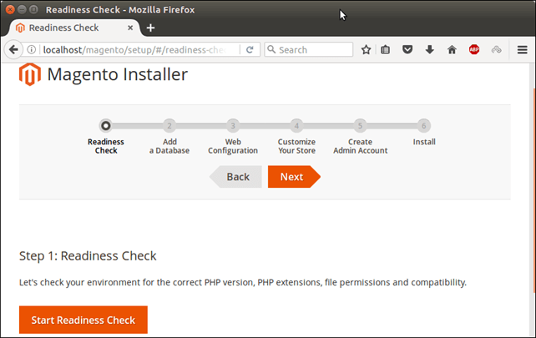The width and height of the screenshot is (536, 338).
Task: Select the Readiness Check browser tab
Action: (x=73, y=28)
